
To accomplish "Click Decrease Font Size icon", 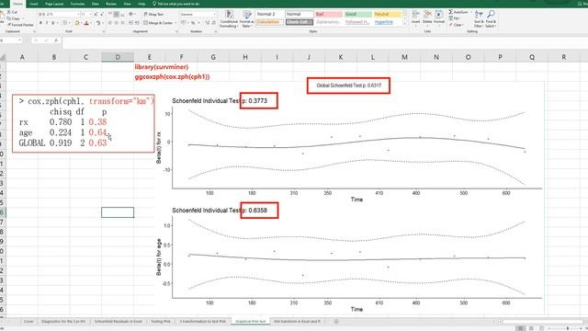I will click(102, 15).
